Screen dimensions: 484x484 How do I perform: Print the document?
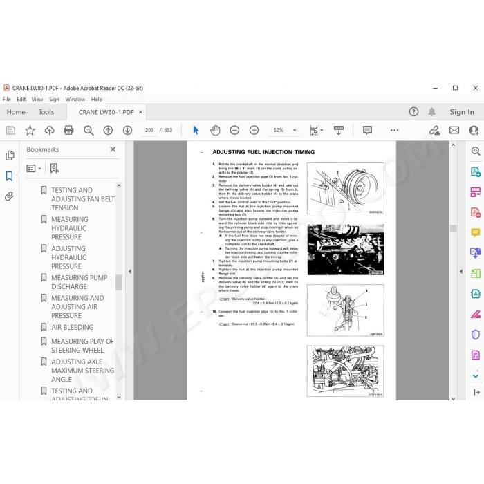point(68,130)
